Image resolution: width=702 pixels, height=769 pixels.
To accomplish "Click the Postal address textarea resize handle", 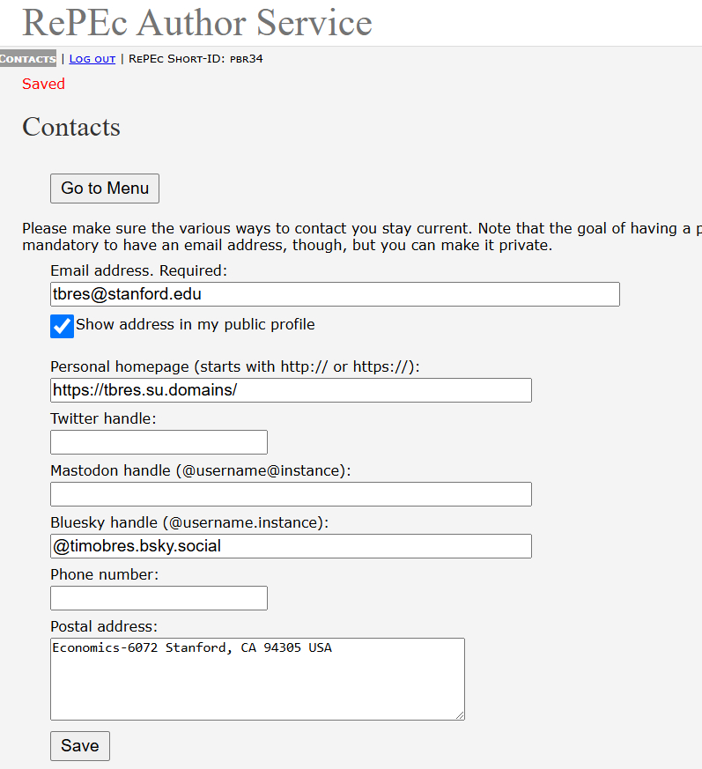I will click(460, 715).
